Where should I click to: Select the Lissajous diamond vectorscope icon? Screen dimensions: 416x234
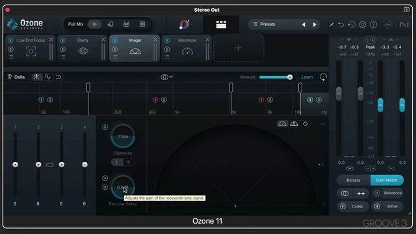[305, 124]
